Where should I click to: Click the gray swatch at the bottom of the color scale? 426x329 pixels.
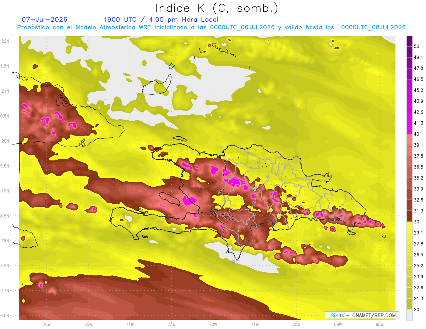(409, 315)
